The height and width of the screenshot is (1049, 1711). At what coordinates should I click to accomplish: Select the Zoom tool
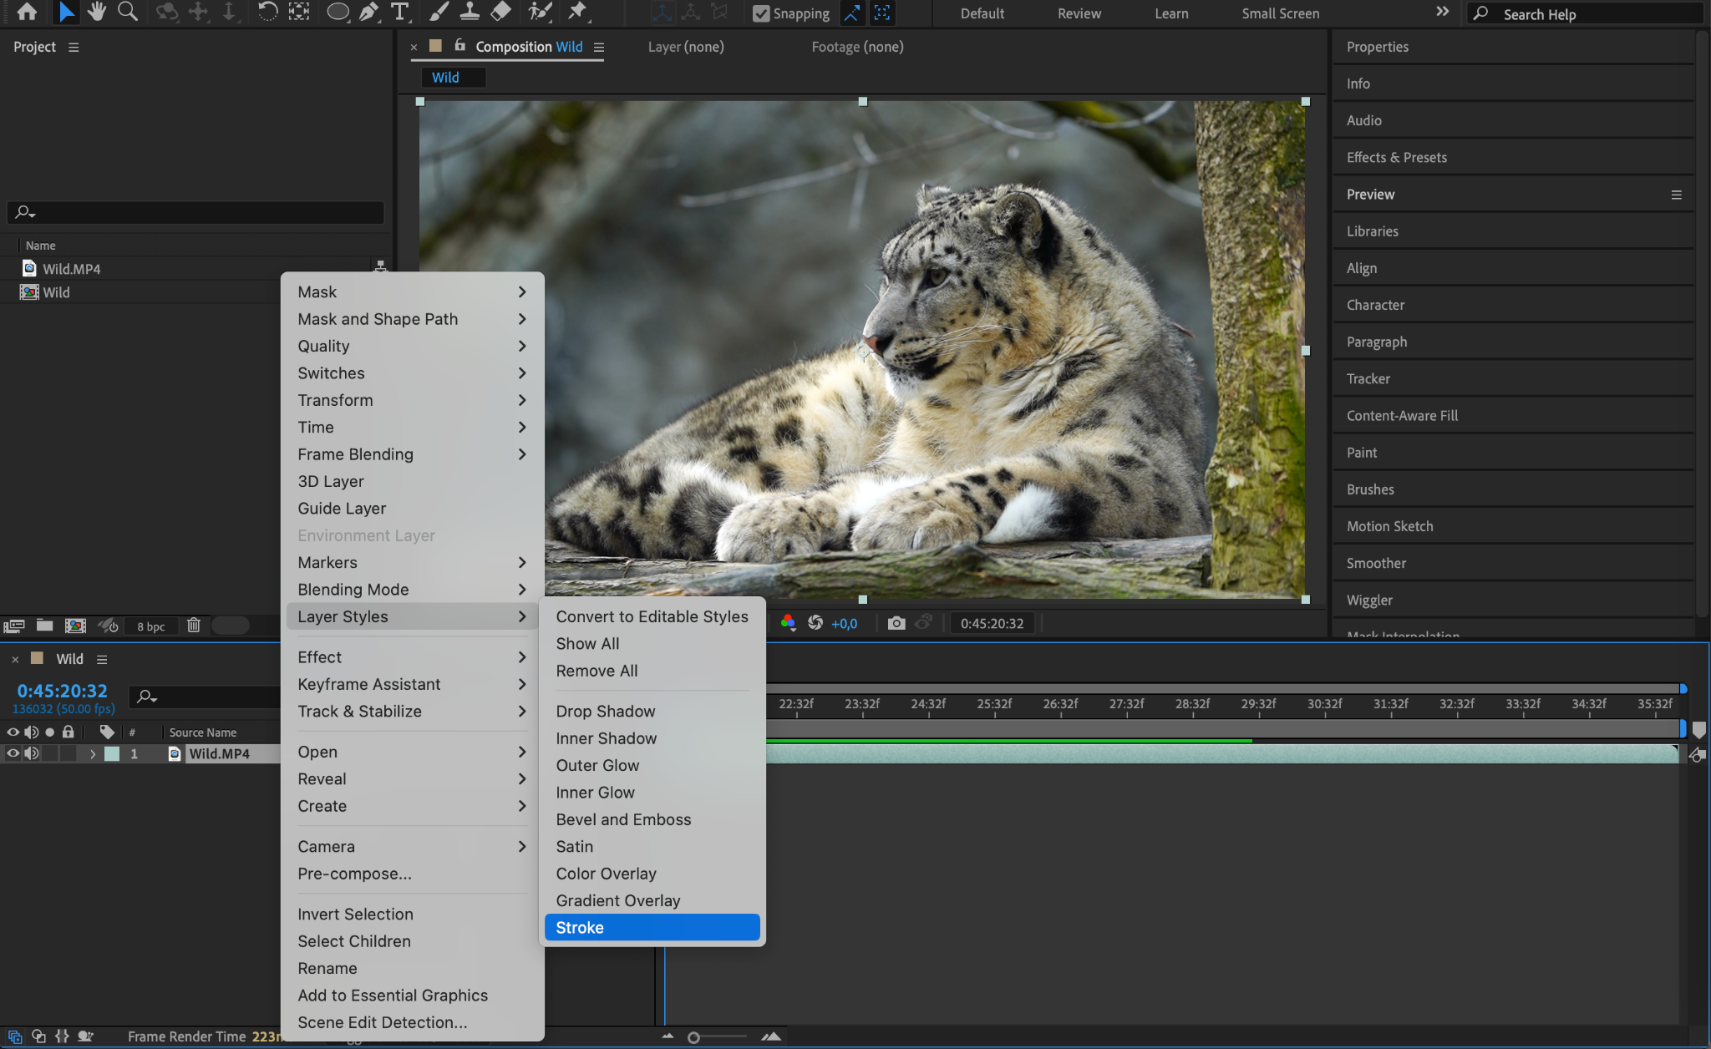(x=128, y=12)
